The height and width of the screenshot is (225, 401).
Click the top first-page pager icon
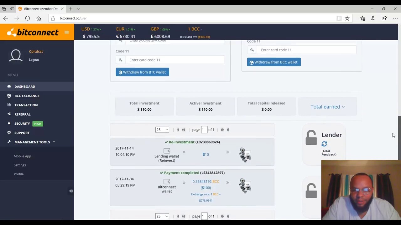(x=178, y=130)
